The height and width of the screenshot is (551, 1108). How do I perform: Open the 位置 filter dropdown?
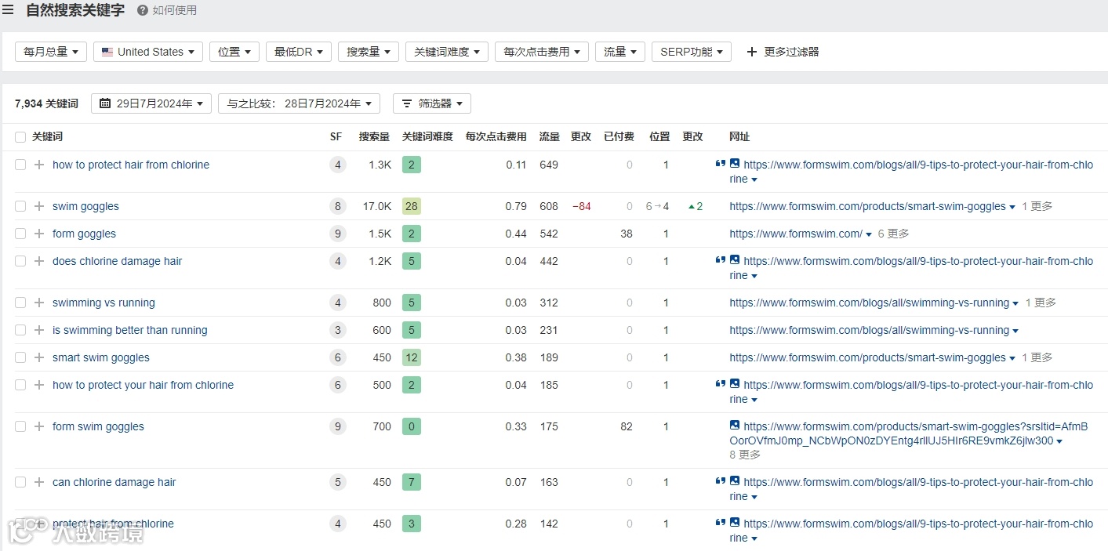234,52
